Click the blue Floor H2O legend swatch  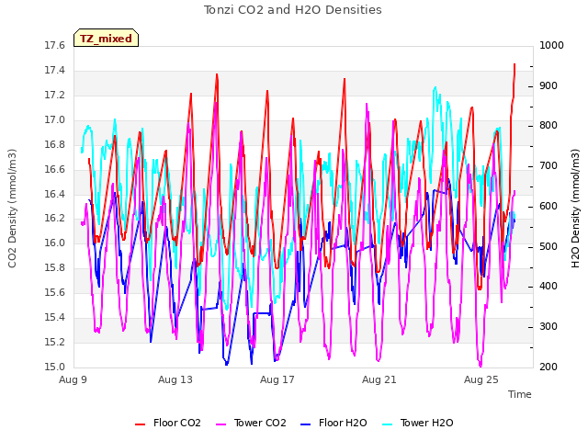pos(306,424)
